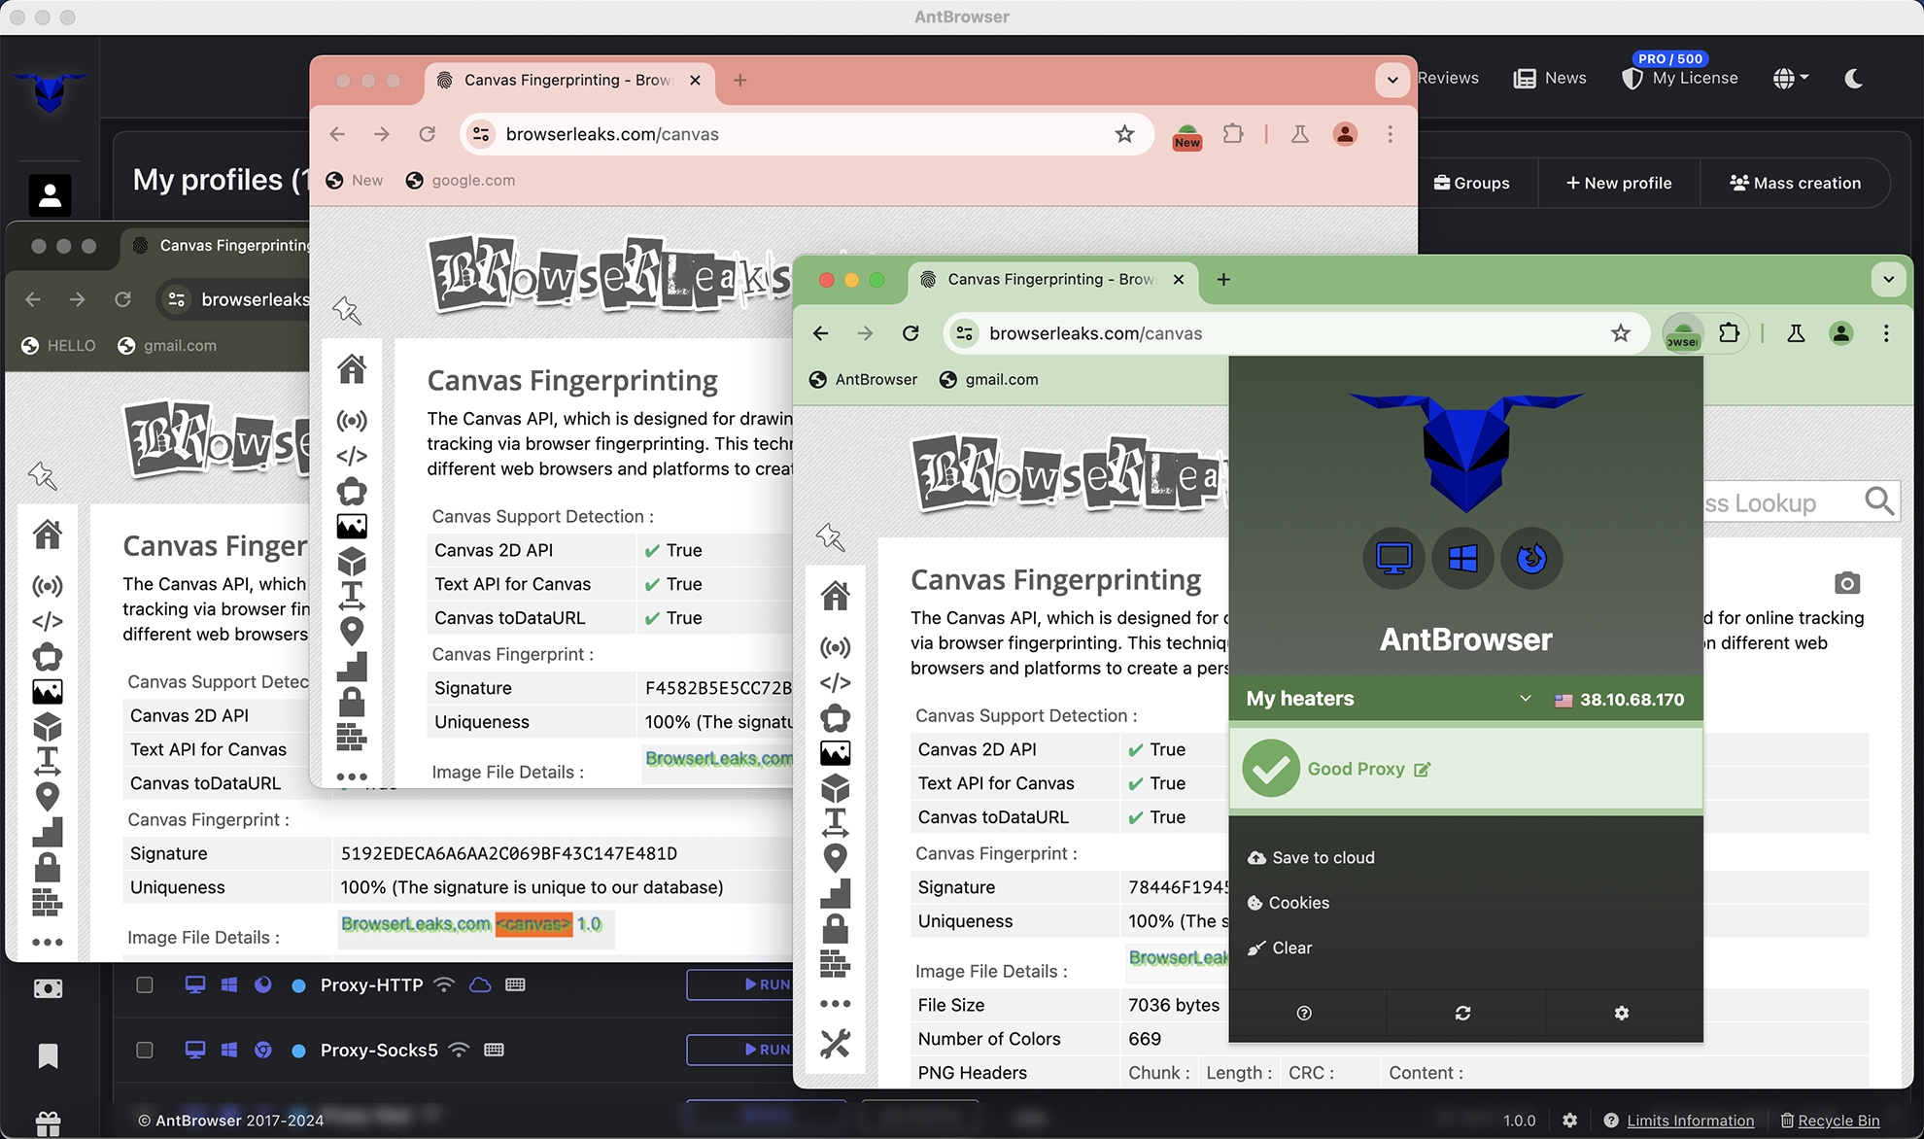Select Canvas Fingerprinting tab in green window

(x=1051, y=280)
